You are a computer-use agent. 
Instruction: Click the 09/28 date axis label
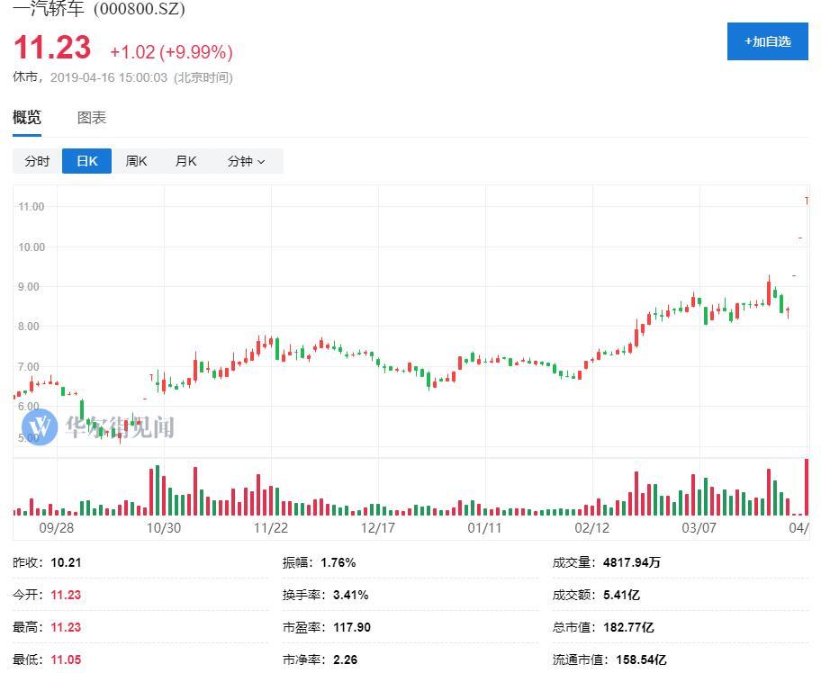pos(57,527)
